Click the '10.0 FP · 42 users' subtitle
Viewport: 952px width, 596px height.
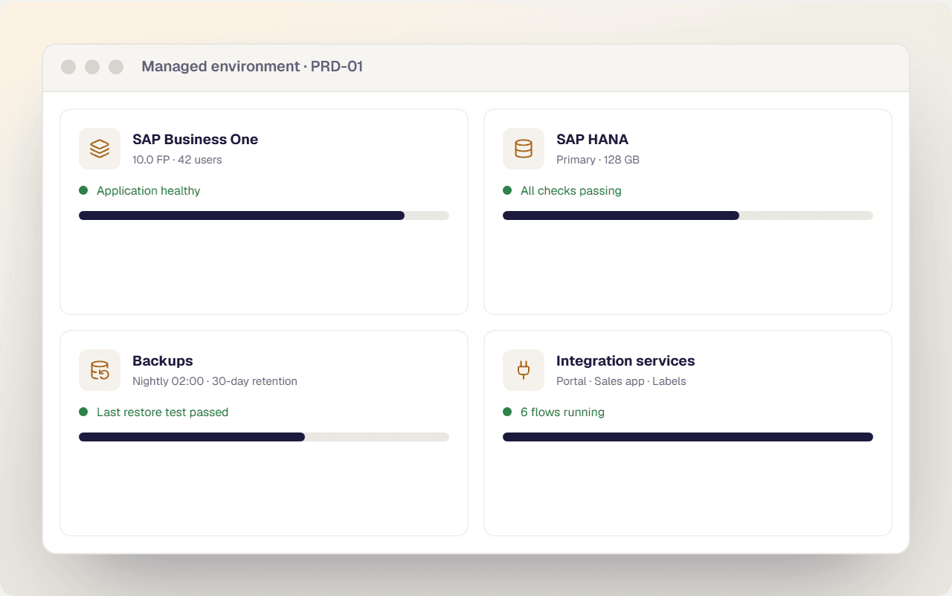[x=177, y=160]
